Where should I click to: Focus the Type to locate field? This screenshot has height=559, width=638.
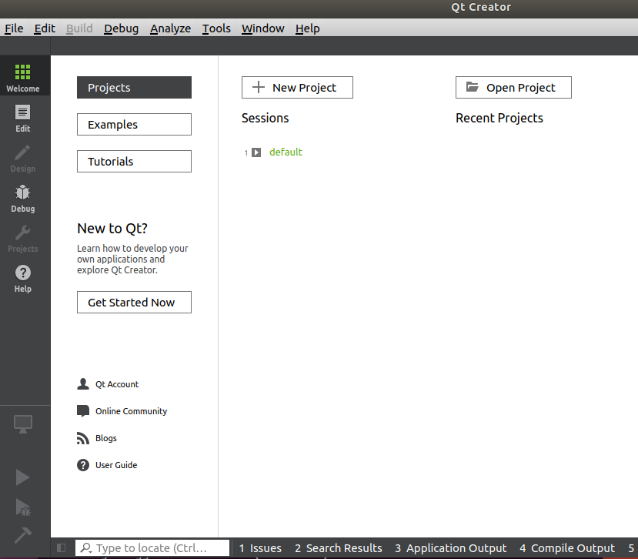(152, 547)
